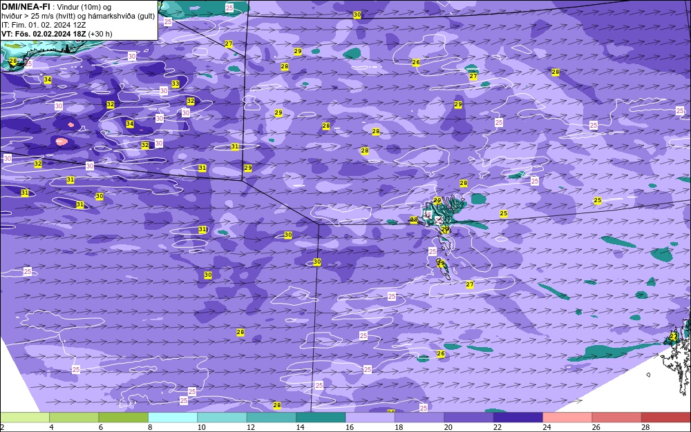
Task: Click the dark teal 14–16 legend swatch
Action: point(321,418)
